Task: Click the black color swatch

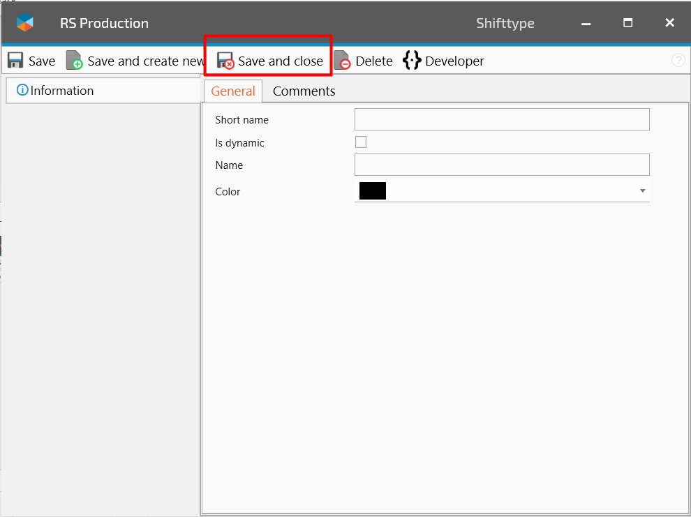Action: (373, 191)
